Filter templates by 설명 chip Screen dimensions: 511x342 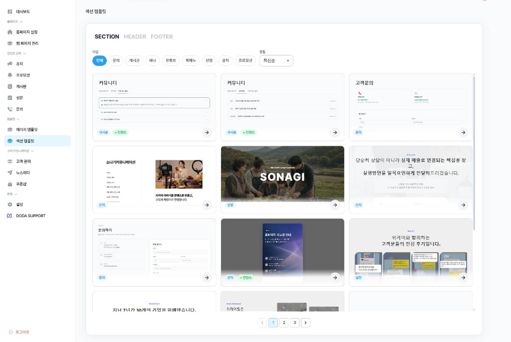pos(209,60)
